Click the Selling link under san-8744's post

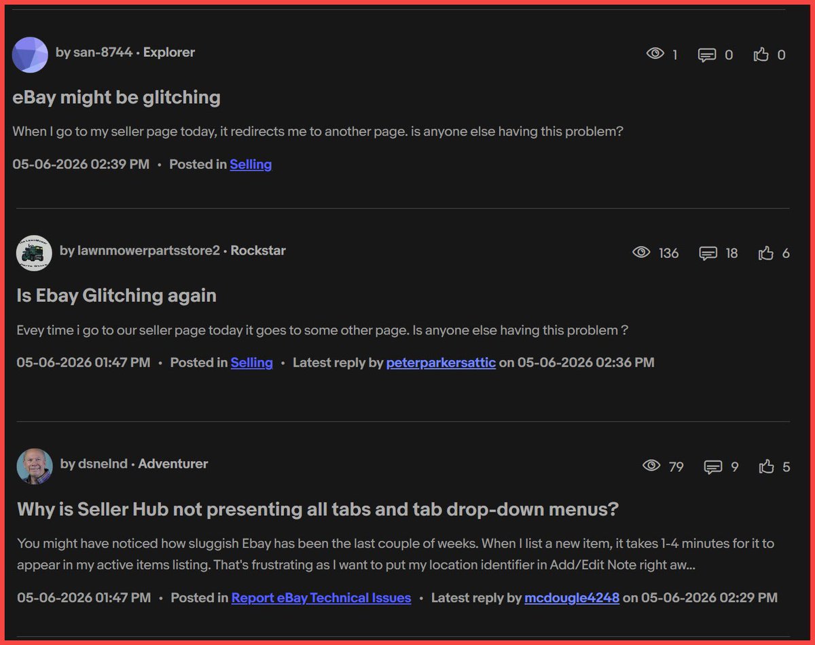[x=251, y=164]
